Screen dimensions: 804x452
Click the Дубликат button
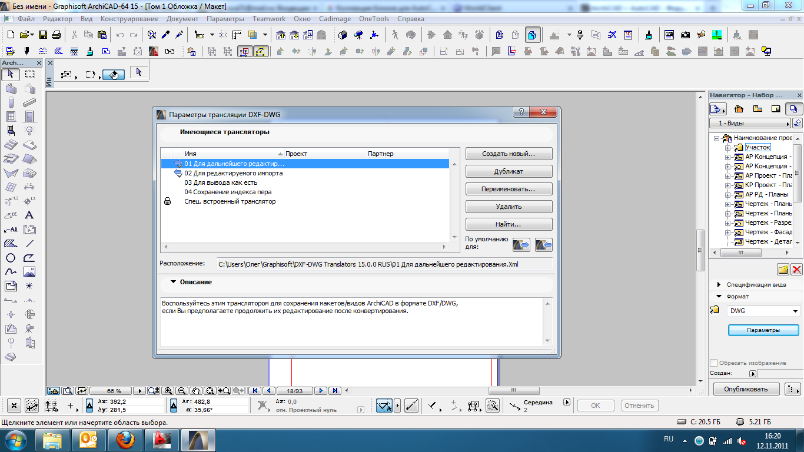[x=509, y=171]
